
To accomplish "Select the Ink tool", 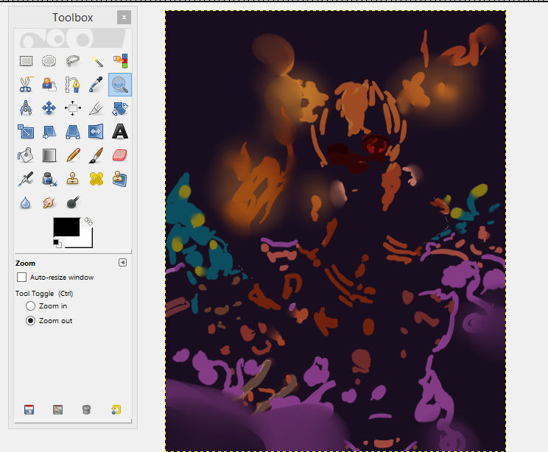I will pyautogui.click(x=49, y=179).
